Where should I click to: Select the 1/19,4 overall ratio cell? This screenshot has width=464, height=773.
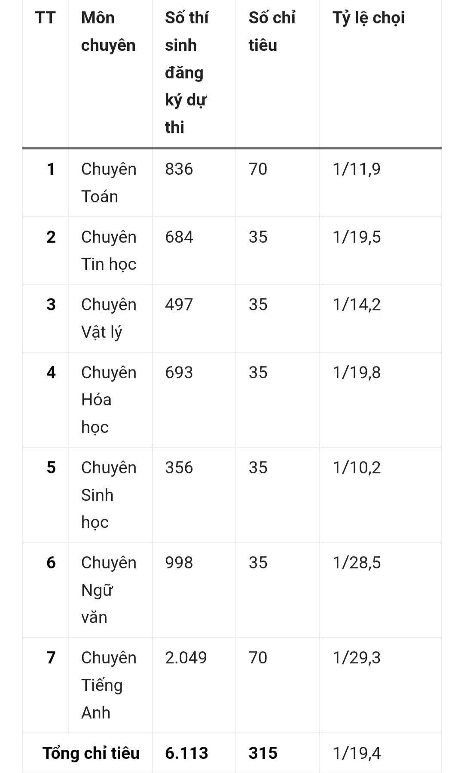click(357, 753)
